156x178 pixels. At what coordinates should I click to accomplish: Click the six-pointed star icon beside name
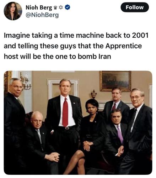coord(61,8)
